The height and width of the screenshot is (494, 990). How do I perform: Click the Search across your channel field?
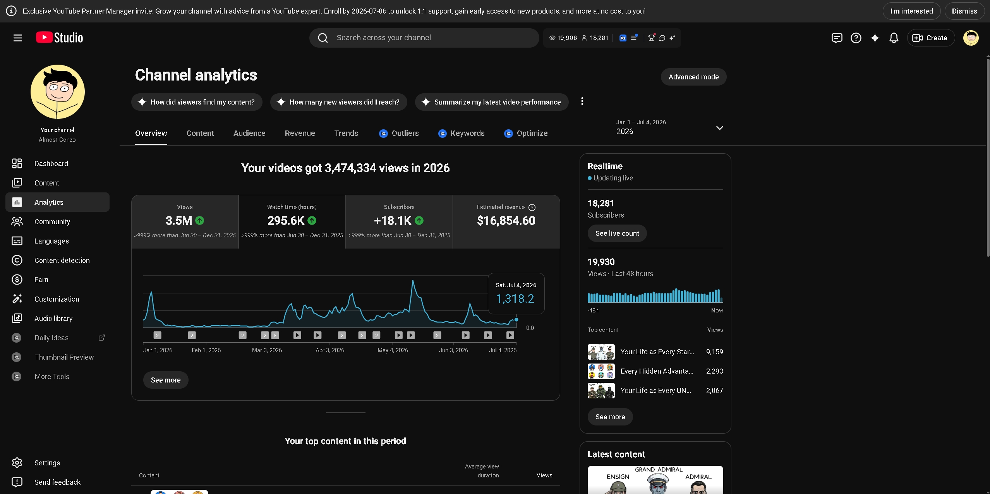point(424,38)
